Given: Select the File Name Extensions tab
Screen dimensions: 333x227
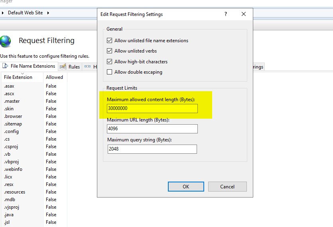Looking at the screenshot, I should [x=33, y=66].
